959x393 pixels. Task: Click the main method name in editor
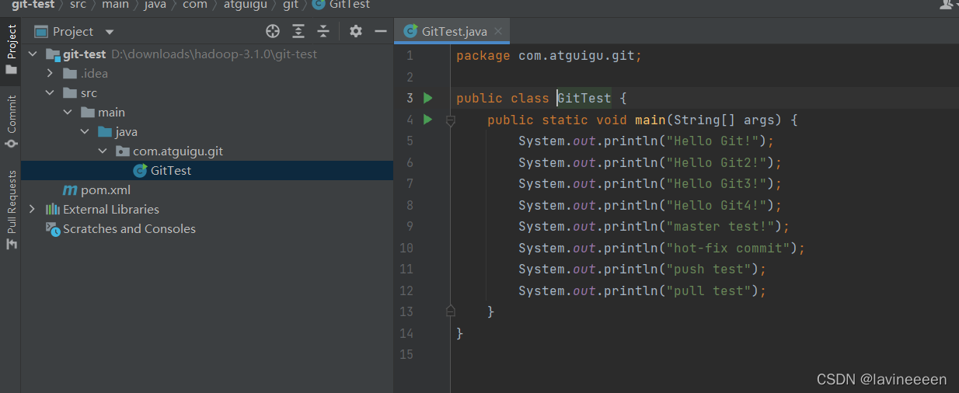coord(650,120)
